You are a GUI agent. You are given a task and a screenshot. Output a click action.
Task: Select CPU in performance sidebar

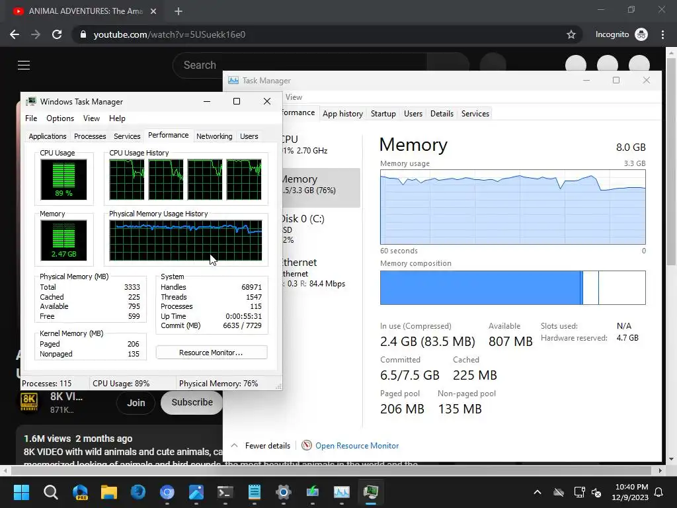tap(321, 145)
